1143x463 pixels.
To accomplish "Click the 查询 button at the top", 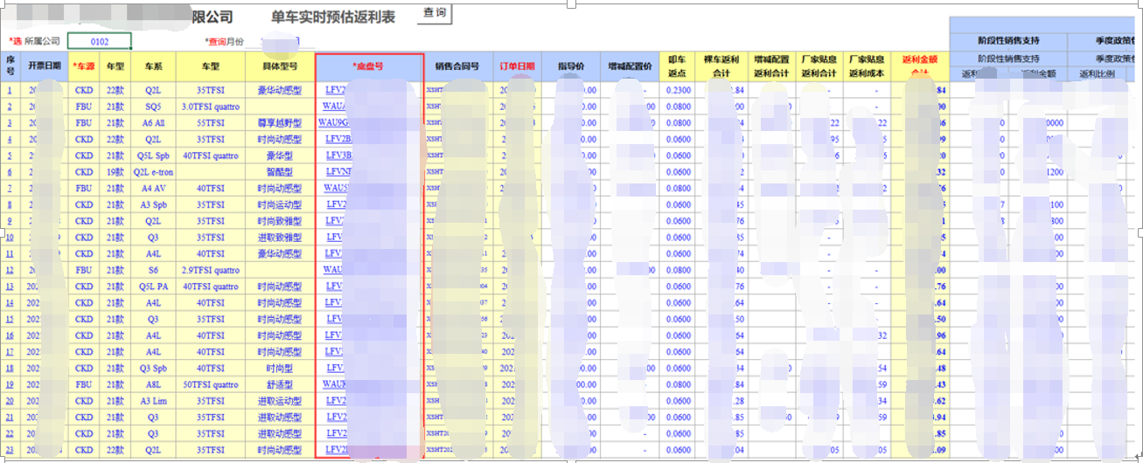I will [435, 13].
